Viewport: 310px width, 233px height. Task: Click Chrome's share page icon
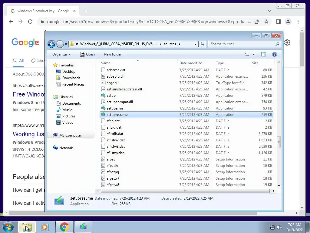[x=257, y=22]
